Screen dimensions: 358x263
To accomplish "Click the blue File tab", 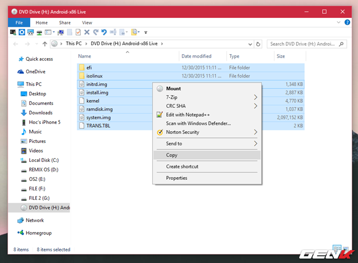I will [18, 23].
